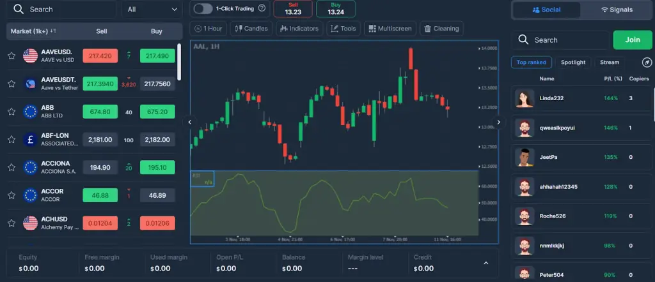Screen dimensions: 655x282
Task: Add ABB to favorites with star
Action: click(x=12, y=112)
